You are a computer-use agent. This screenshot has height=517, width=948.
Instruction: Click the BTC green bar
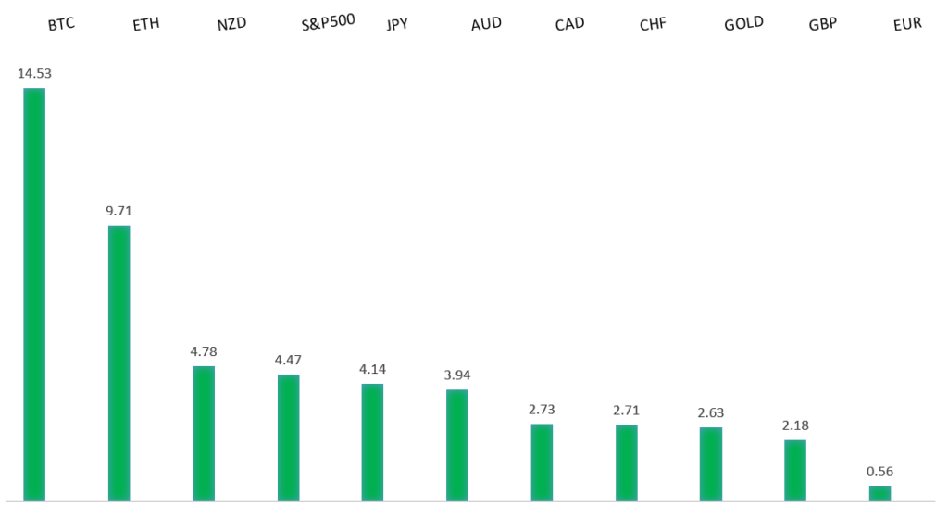[x=34, y=294]
